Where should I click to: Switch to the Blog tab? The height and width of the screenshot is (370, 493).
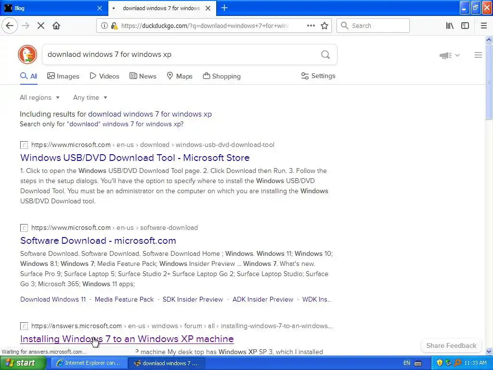(x=53, y=8)
